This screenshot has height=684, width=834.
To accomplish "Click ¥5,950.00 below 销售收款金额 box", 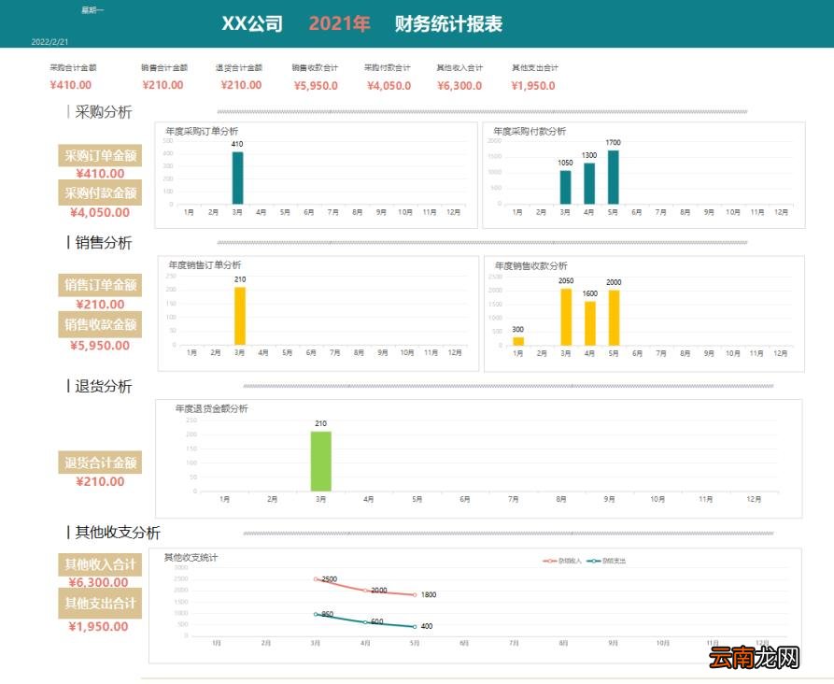I will (100, 346).
